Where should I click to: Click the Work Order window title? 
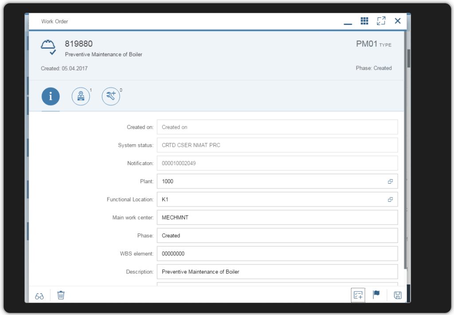55,21
